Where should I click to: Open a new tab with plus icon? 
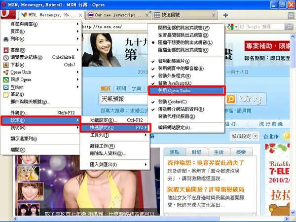pyautogui.click(x=225, y=15)
